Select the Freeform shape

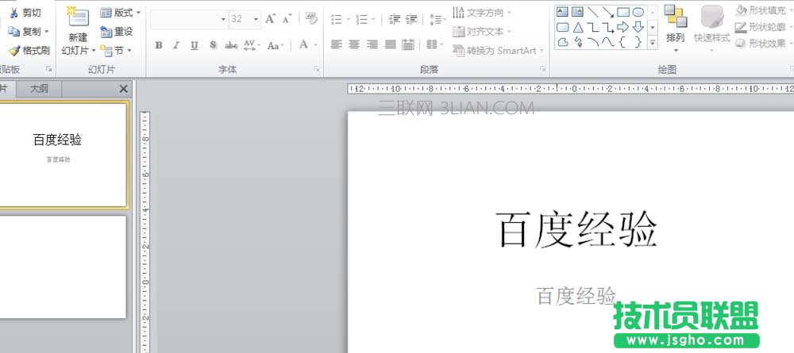[x=563, y=43]
